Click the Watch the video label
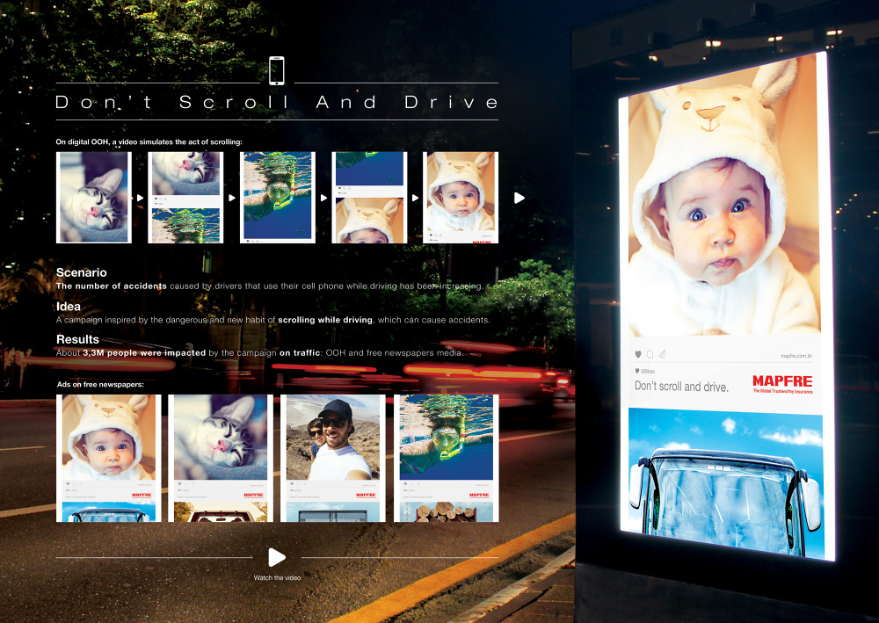The height and width of the screenshot is (623, 879). 277,577
